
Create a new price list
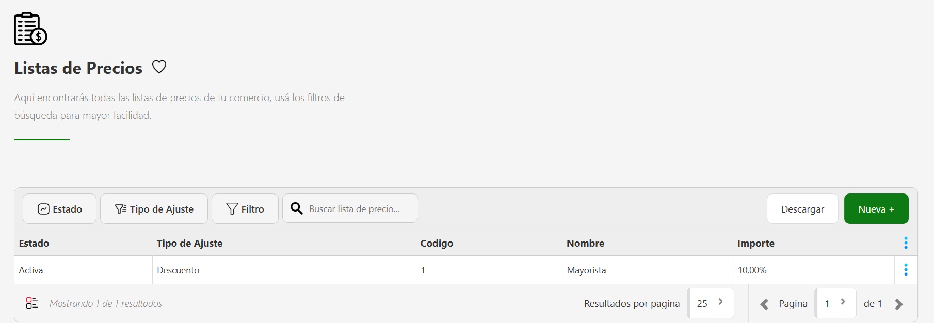[876, 209]
